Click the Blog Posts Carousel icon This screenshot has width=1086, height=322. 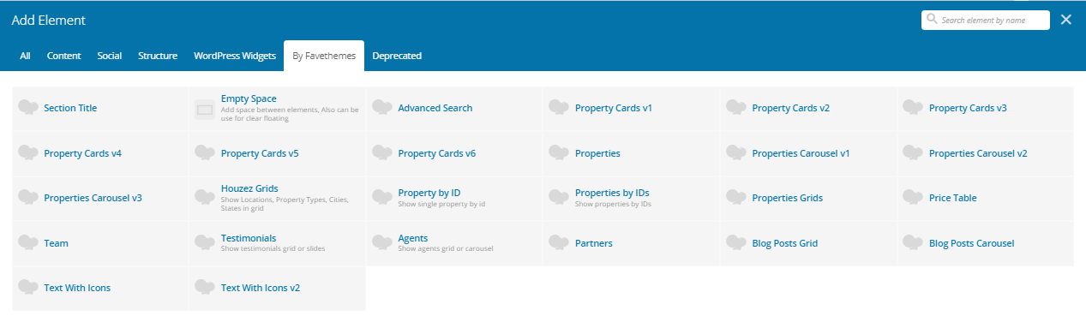click(913, 243)
